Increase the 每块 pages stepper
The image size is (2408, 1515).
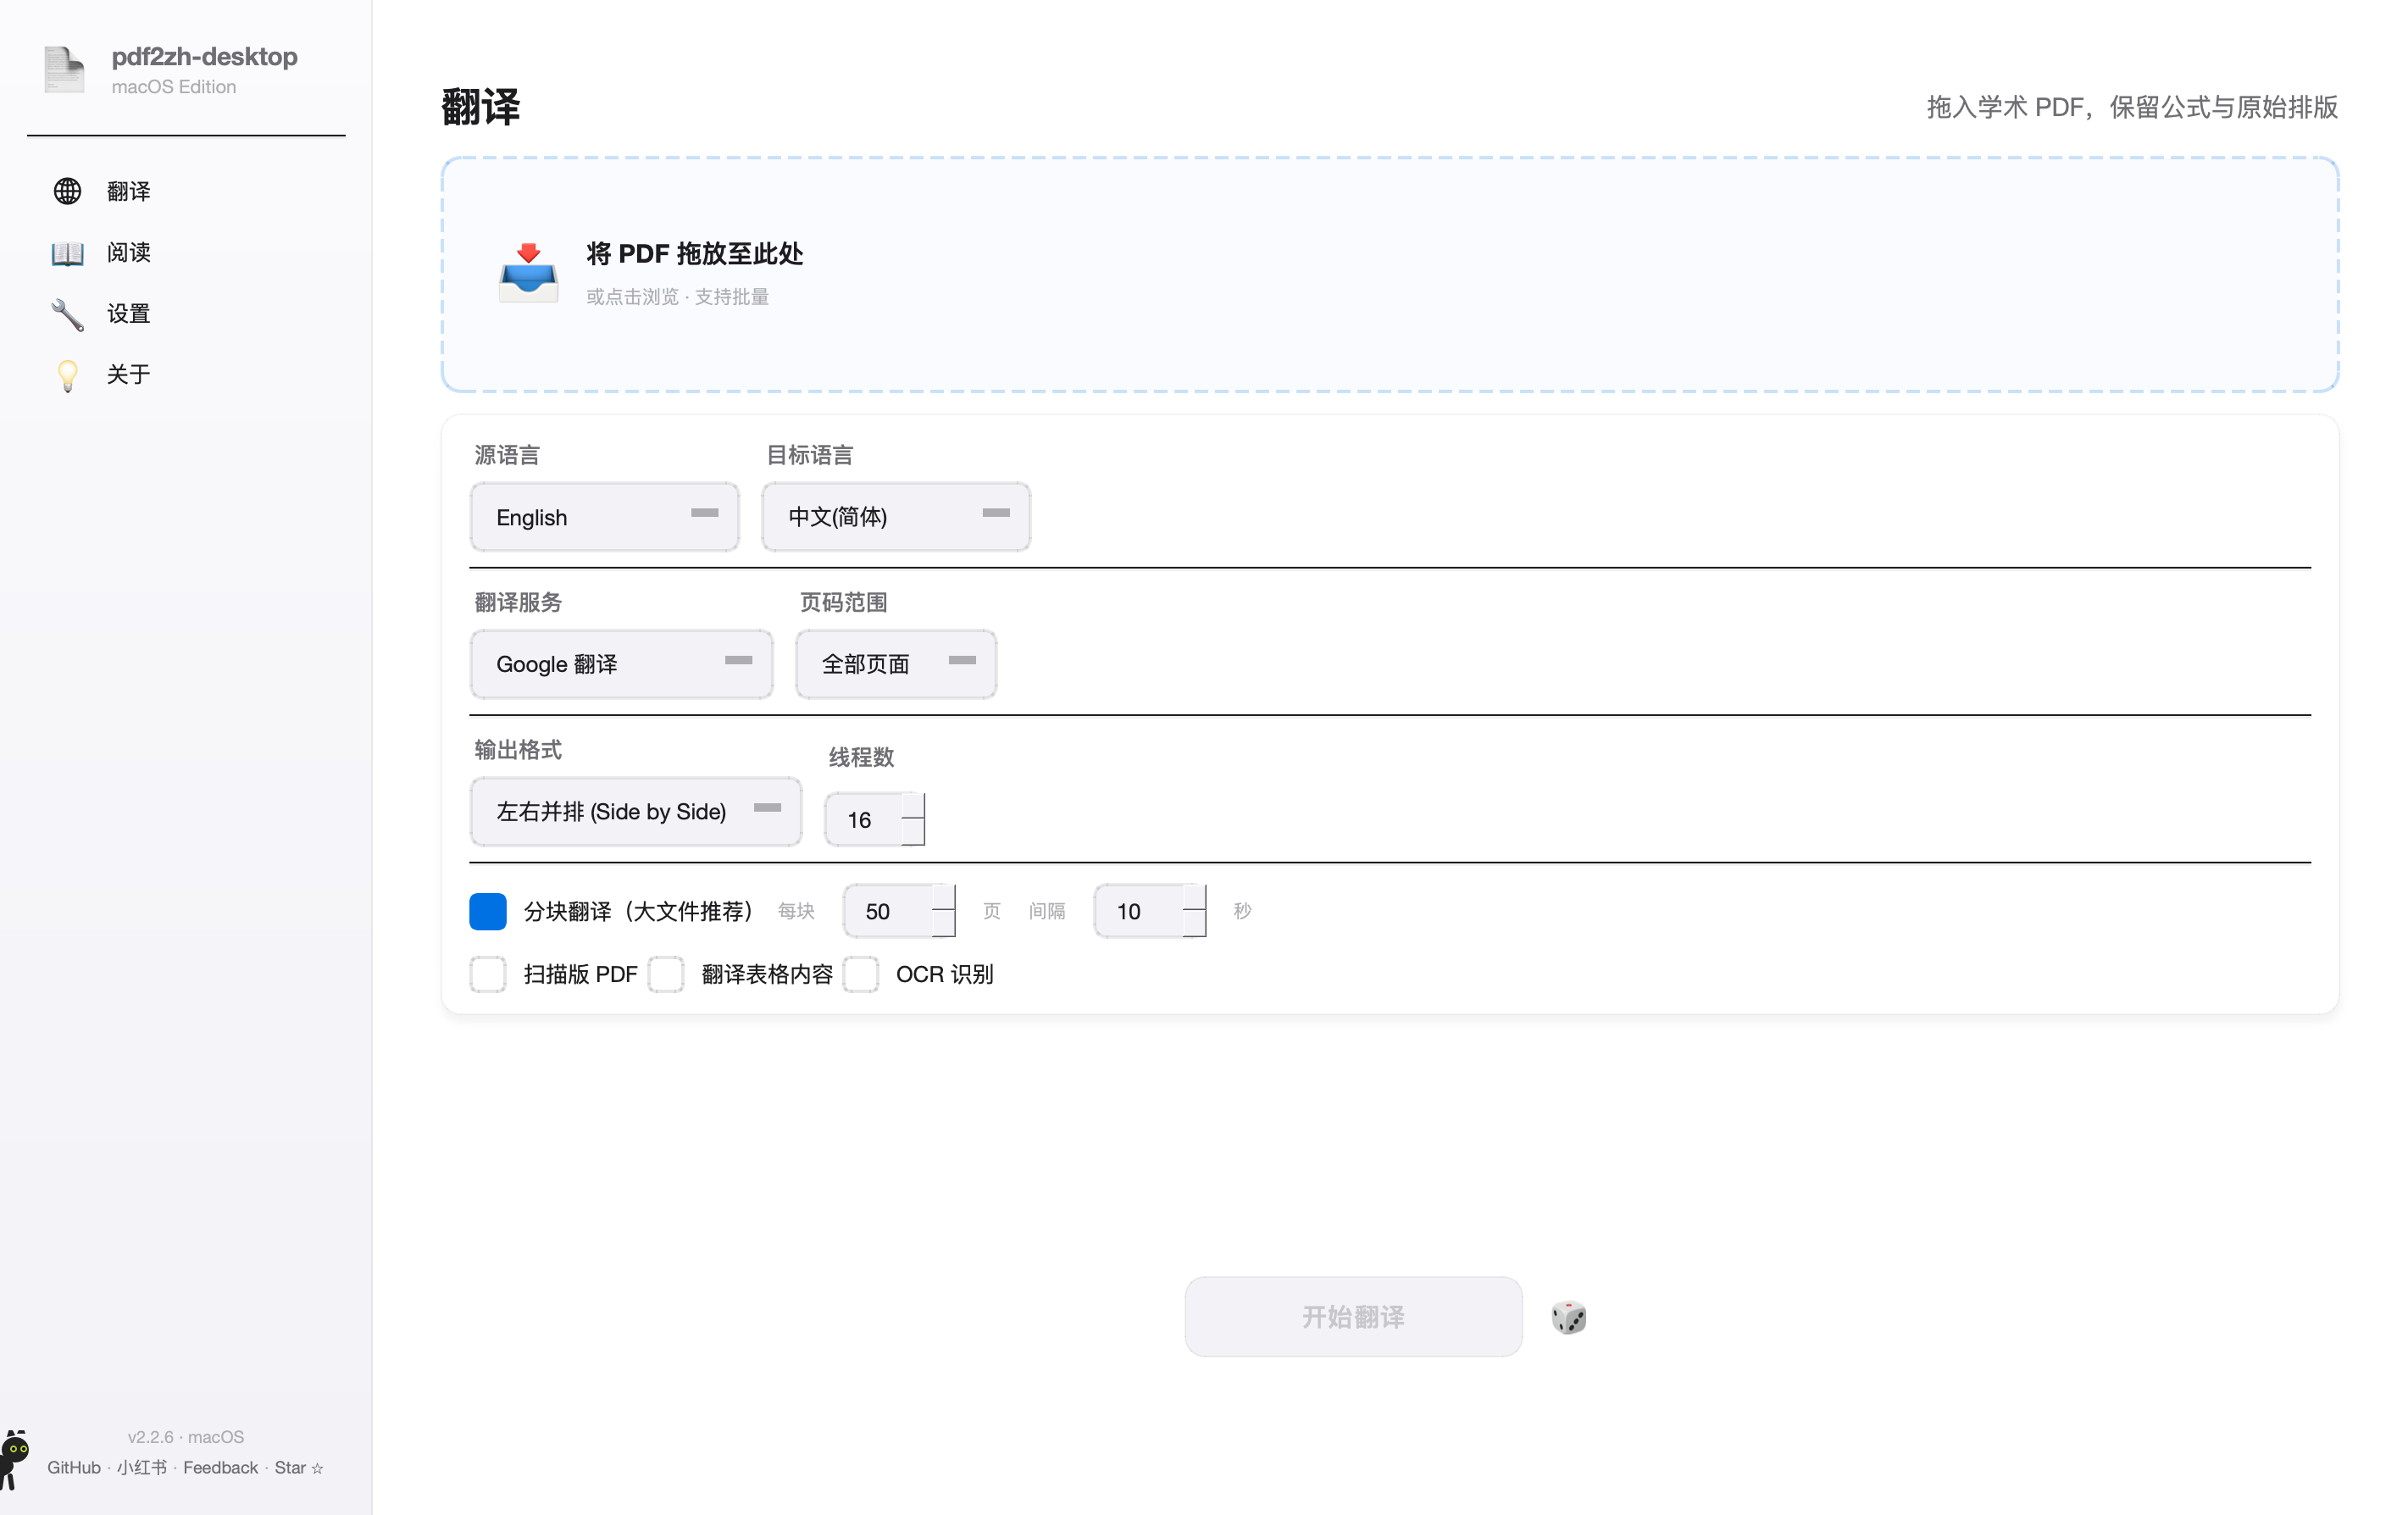[x=944, y=897]
